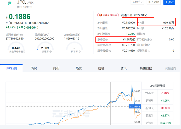Click help icon beside 历史最低

(110, 51)
